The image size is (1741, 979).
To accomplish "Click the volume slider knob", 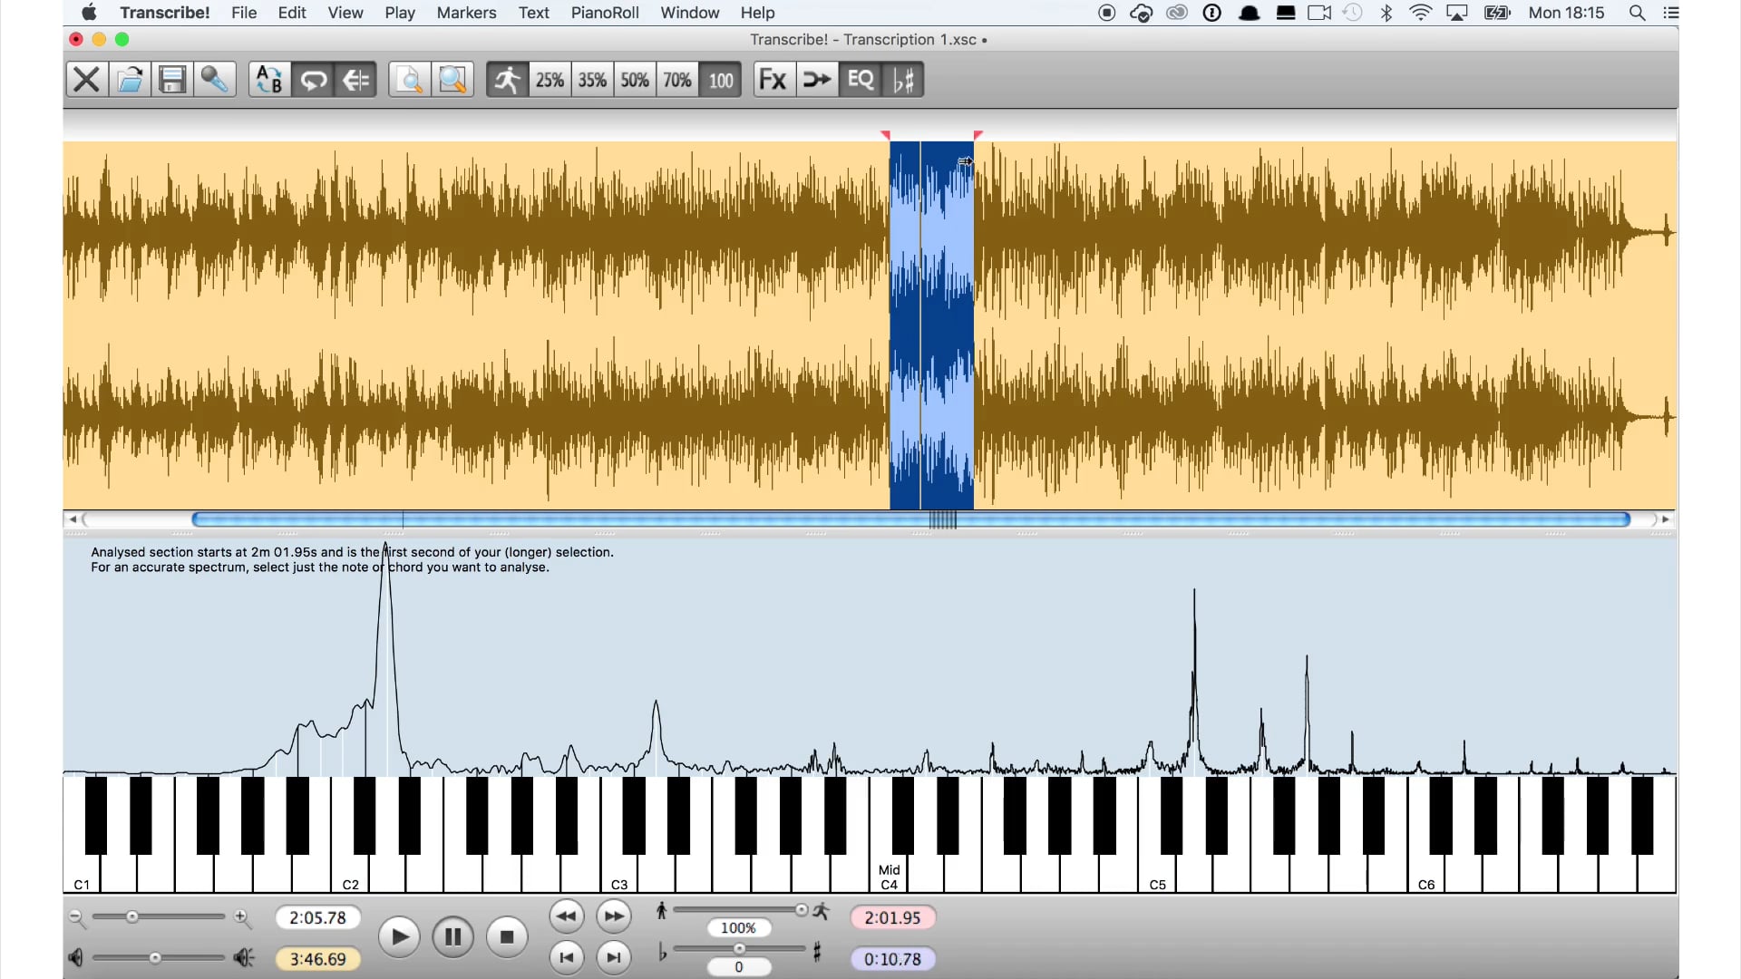I will tap(155, 958).
